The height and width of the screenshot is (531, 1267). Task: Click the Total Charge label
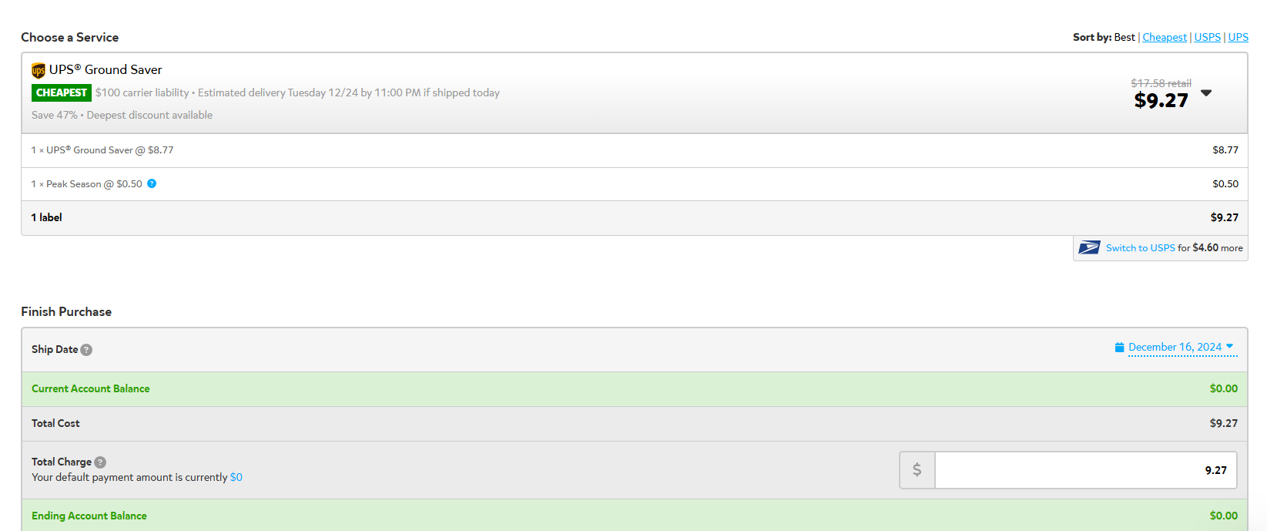point(62,462)
